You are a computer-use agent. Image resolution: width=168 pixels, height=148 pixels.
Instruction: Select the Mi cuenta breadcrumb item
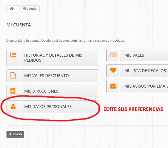30,9
